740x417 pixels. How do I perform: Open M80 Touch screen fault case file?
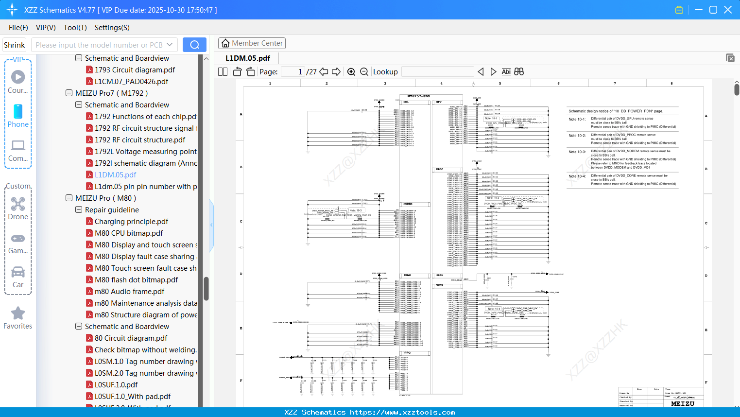(x=146, y=268)
